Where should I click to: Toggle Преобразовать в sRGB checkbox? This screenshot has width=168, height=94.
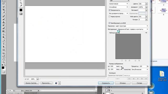click(109, 23)
